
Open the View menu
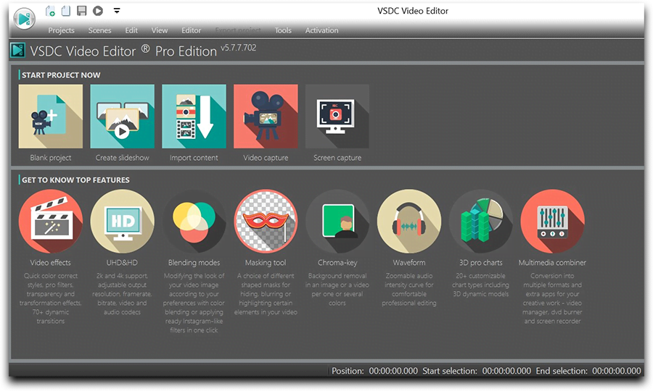pos(160,30)
